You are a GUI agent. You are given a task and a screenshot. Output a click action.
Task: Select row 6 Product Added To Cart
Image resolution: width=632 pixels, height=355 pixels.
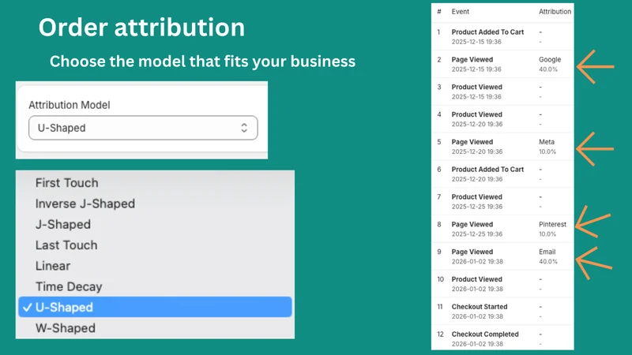coord(502,174)
